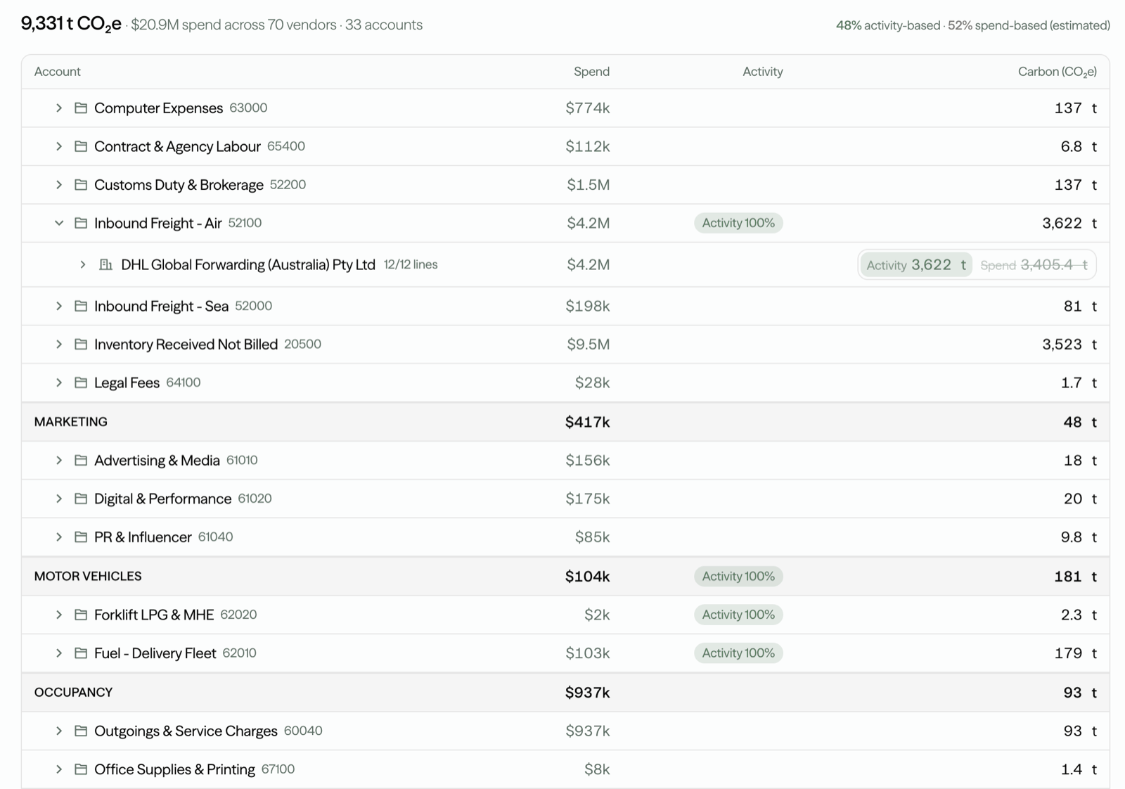Screen dimensions: 1125x789
Task: Expand DHL Global Forwarding vendor lines
Action: 83,264
